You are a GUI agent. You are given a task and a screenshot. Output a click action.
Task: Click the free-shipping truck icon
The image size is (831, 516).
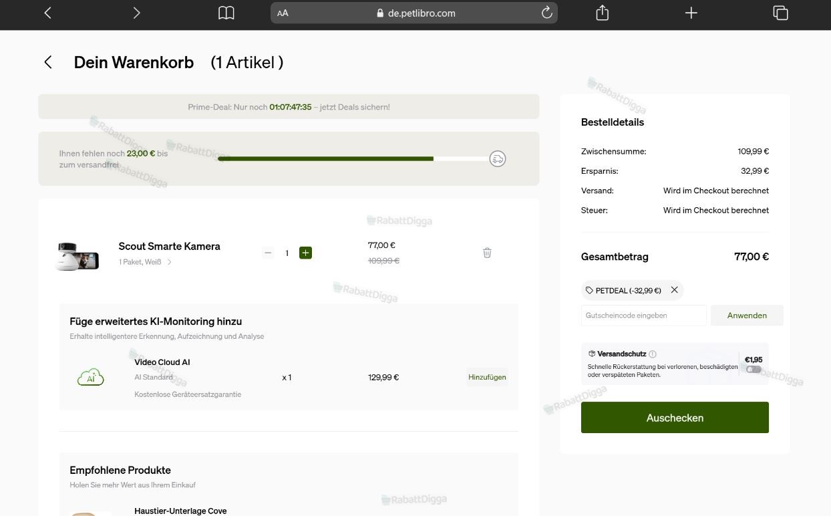[x=498, y=158]
